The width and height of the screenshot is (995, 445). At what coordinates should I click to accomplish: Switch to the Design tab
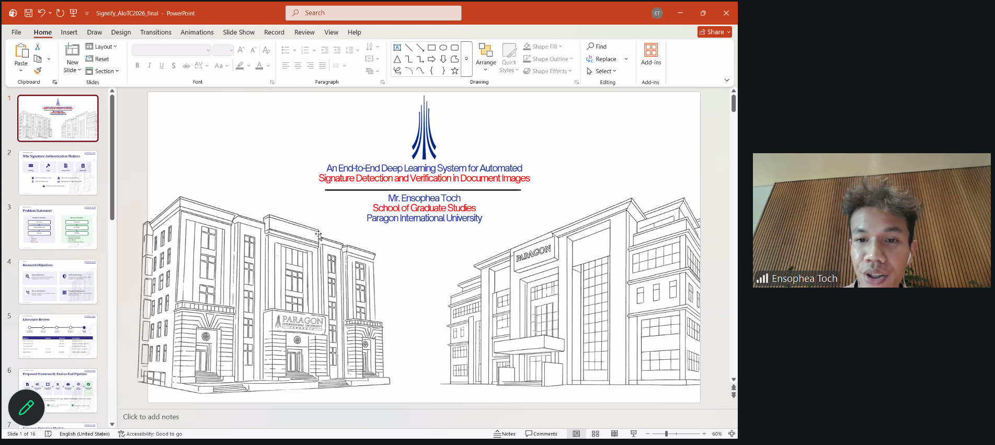pyautogui.click(x=121, y=32)
